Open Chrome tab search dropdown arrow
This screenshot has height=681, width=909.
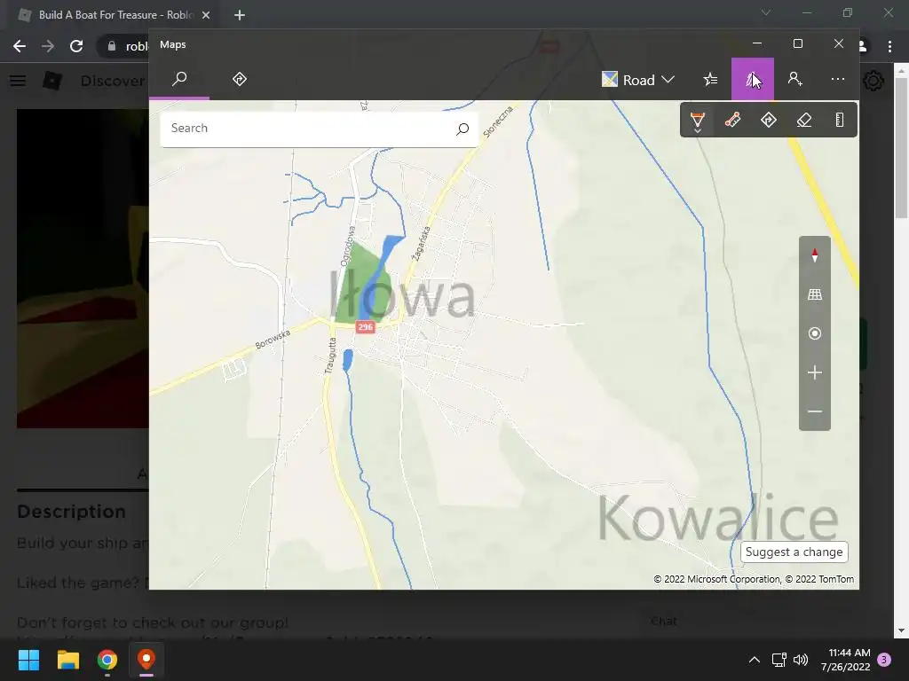tap(766, 12)
